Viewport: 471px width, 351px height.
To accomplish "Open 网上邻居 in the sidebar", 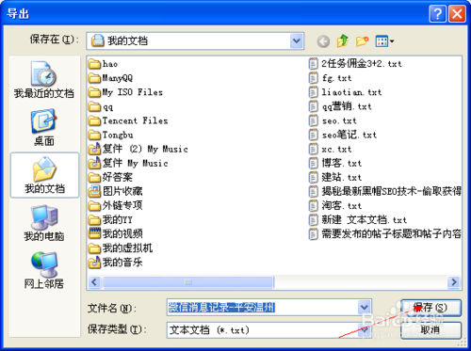I will 44,270.
